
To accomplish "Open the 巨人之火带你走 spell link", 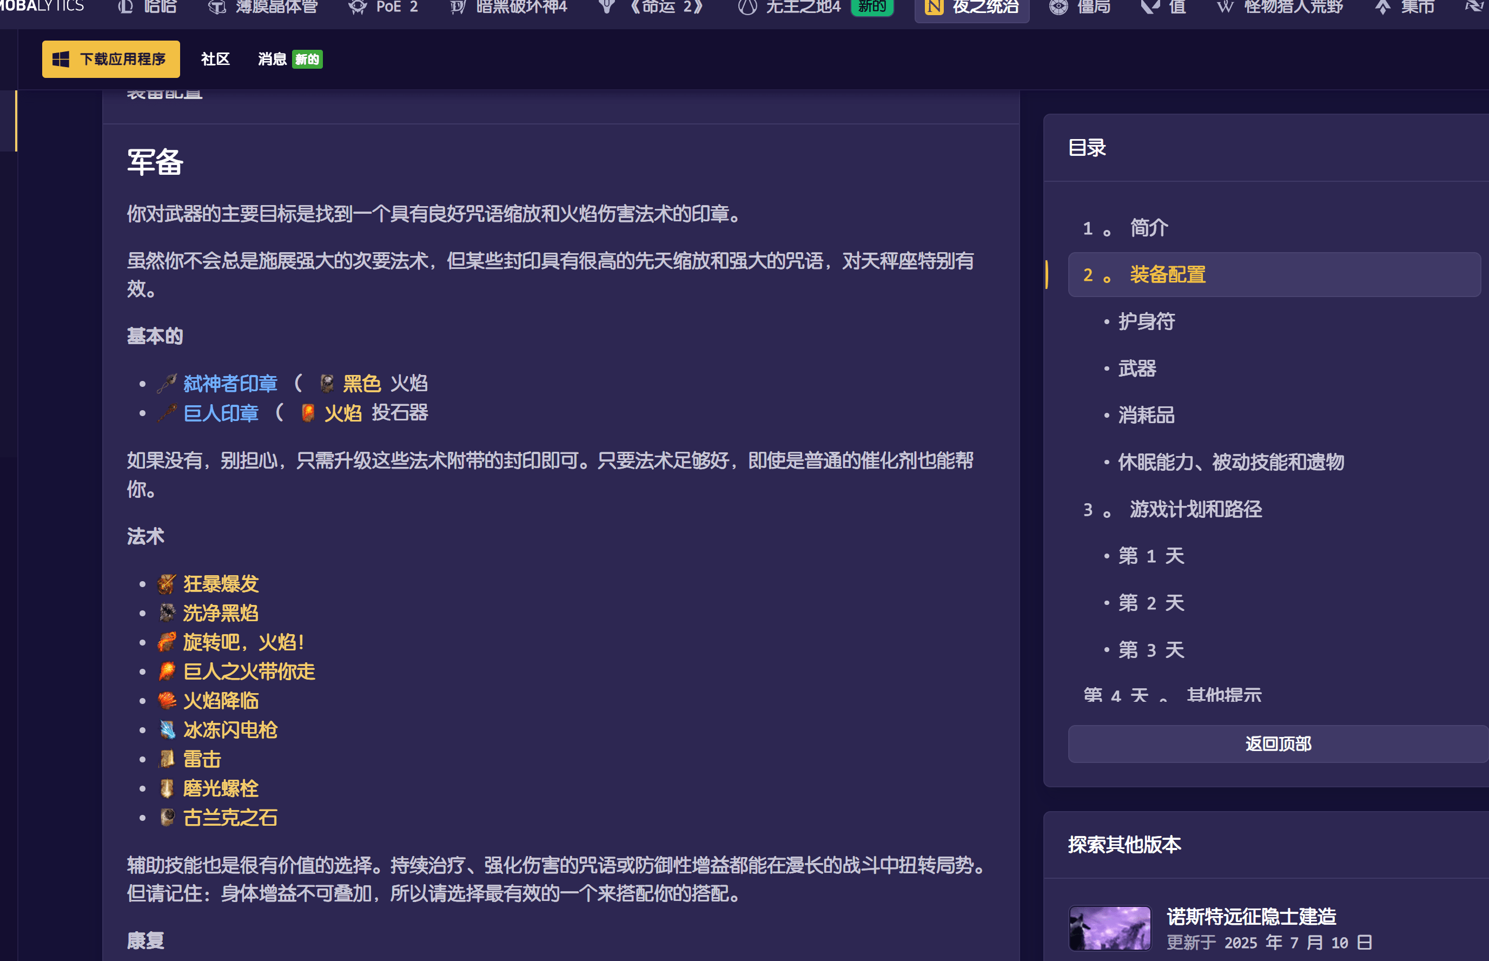I will [249, 672].
